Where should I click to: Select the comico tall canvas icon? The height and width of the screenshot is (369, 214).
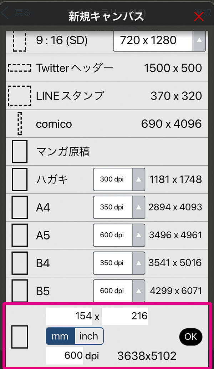coord(20,123)
